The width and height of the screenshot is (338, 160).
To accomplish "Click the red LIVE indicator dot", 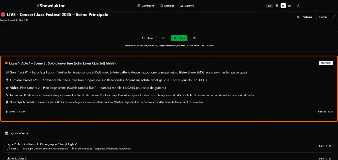I will (x=3, y=15).
